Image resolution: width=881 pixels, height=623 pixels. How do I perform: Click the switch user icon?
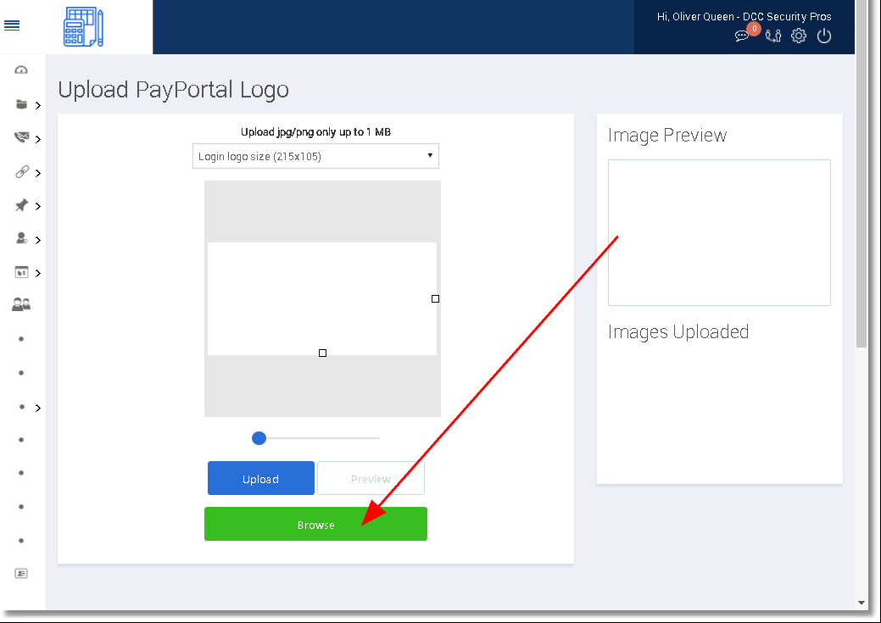(773, 36)
